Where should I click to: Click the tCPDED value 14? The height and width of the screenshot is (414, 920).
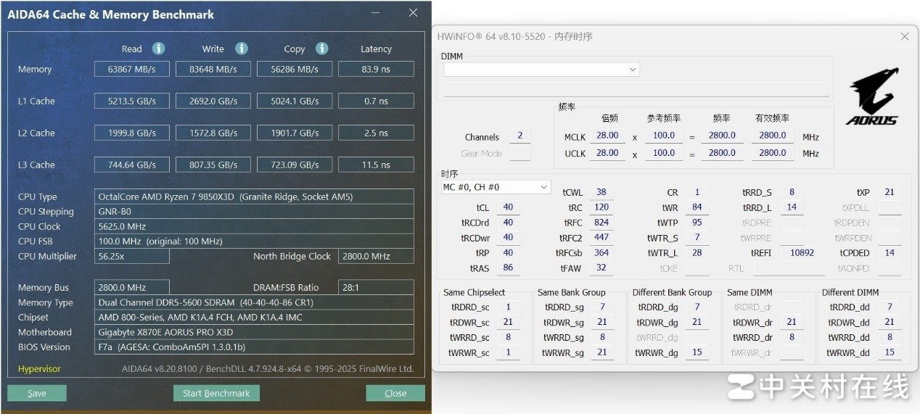(x=890, y=253)
